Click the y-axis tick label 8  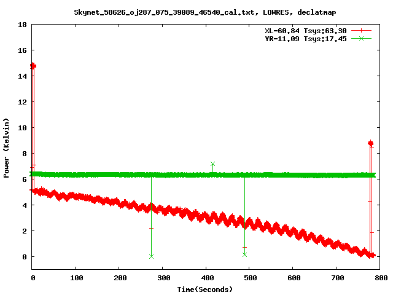[25, 154]
